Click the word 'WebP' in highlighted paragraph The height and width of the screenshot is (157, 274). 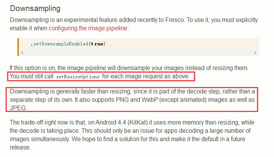[x=149, y=100]
